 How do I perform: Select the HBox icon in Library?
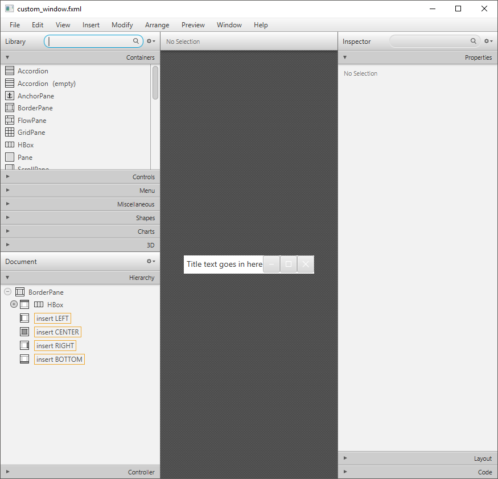[x=10, y=144]
